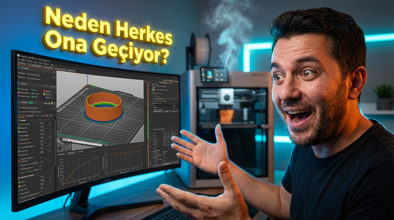Open the dropdown between the settings checkboxes
The width and height of the screenshot is (394, 220).
click(46, 161)
